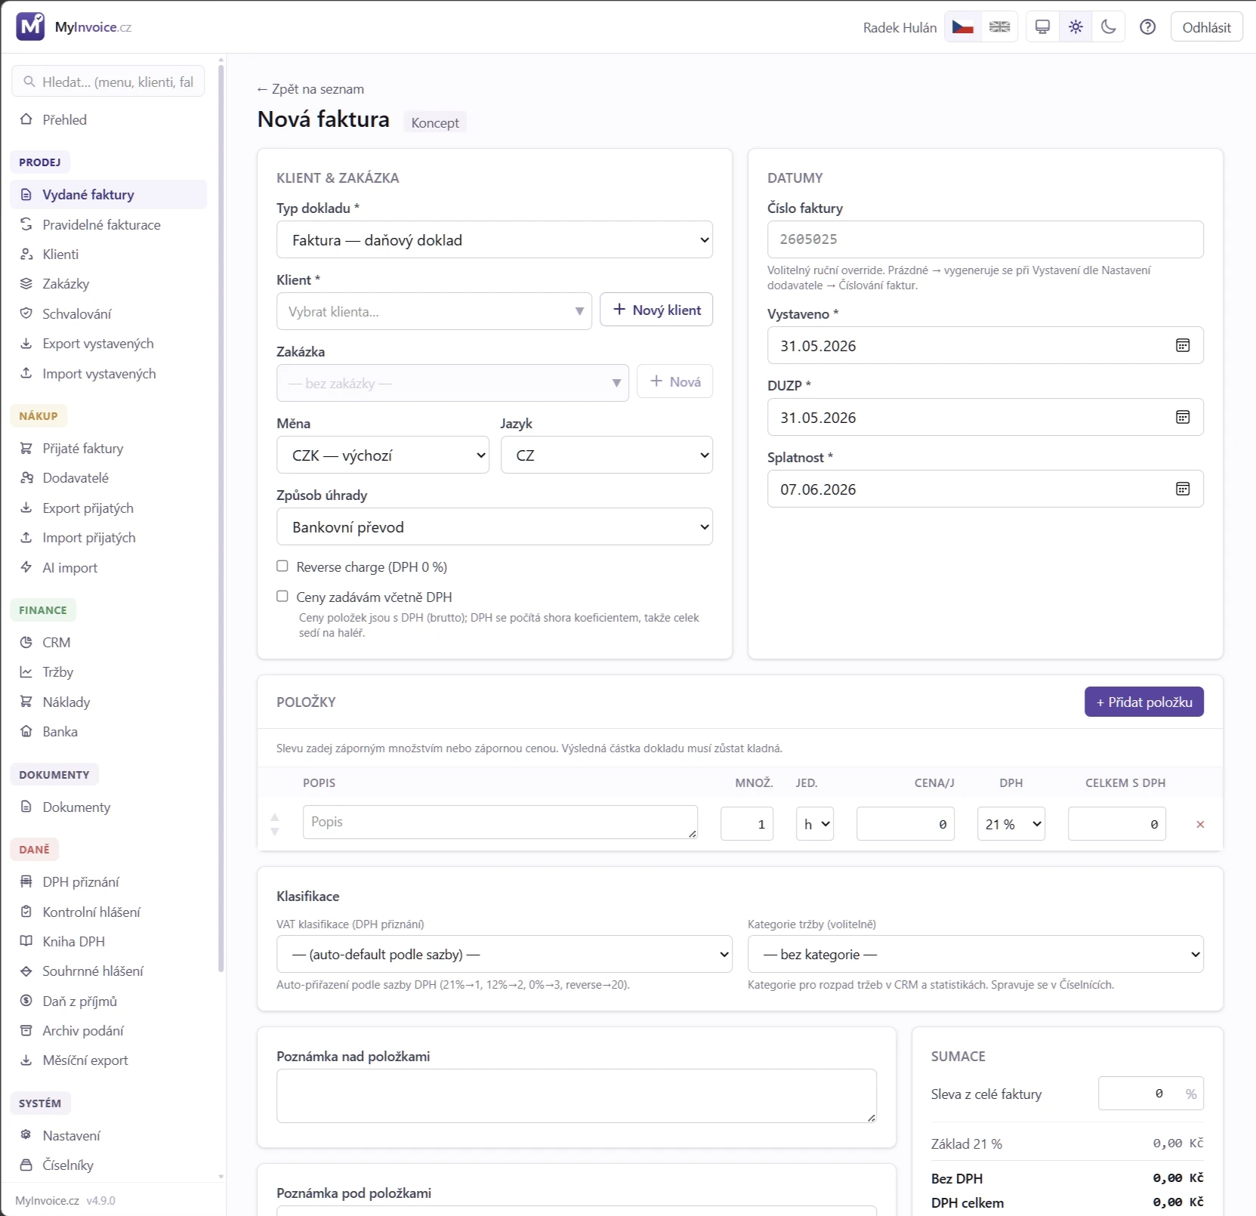The height and width of the screenshot is (1216, 1256).
Task: Focus the Číslo faktury input field
Action: (986, 239)
